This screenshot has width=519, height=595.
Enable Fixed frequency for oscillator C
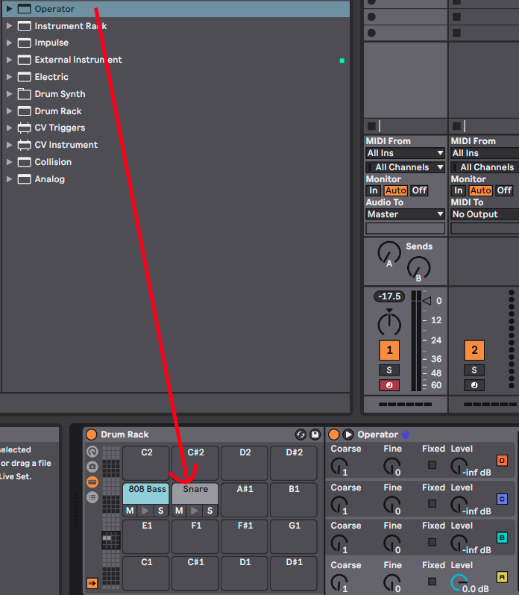432,504
